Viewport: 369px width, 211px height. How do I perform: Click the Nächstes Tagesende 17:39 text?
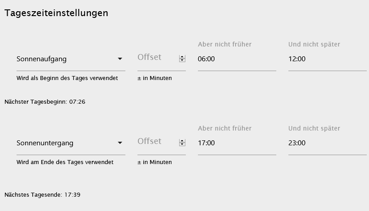pyautogui.click(x=43, y=195)
